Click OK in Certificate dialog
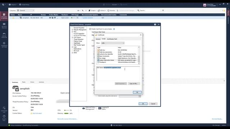The height and width of the screenshot is (129, 230). pyautogui.click(x=137, y=92)
